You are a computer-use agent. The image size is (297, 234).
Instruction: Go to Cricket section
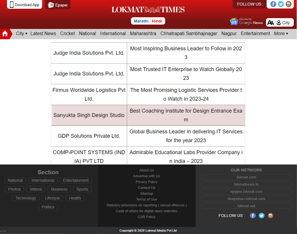tap(68, 34)
